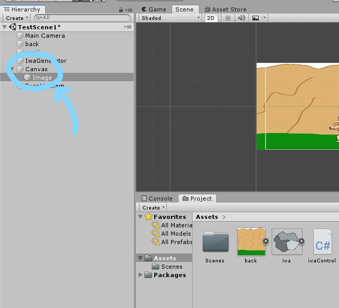
Task: Expand iwa sprite sub-assets arrow
Action: 301,241
